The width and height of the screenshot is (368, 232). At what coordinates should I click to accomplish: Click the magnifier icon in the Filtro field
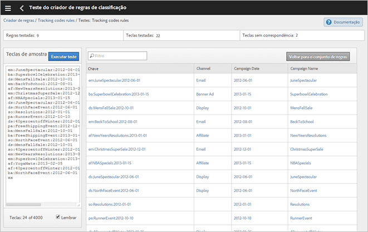tap(92, 56)
